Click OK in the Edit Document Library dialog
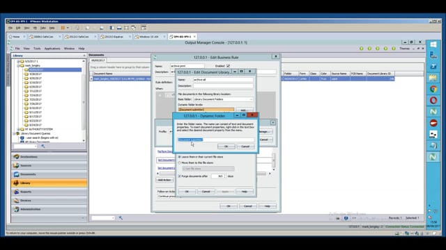446x250 pixels. [187, 192]
